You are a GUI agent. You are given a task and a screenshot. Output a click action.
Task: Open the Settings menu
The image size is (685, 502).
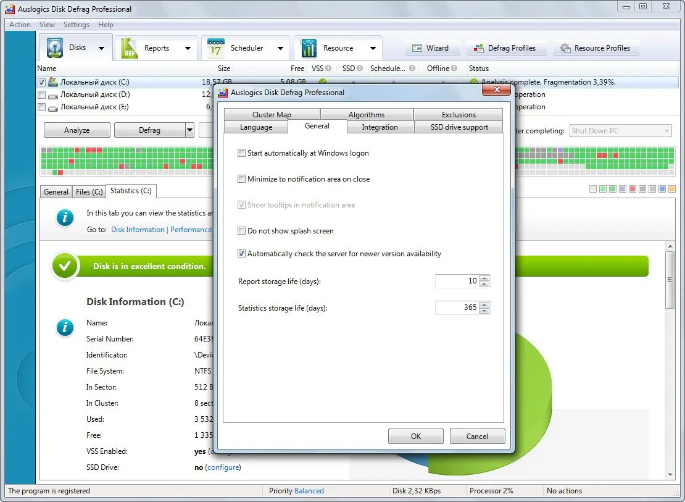tap(77, 25)
